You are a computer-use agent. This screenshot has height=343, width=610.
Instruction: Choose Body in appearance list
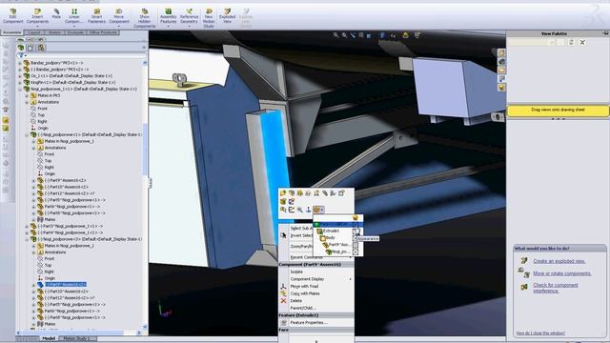331,237
